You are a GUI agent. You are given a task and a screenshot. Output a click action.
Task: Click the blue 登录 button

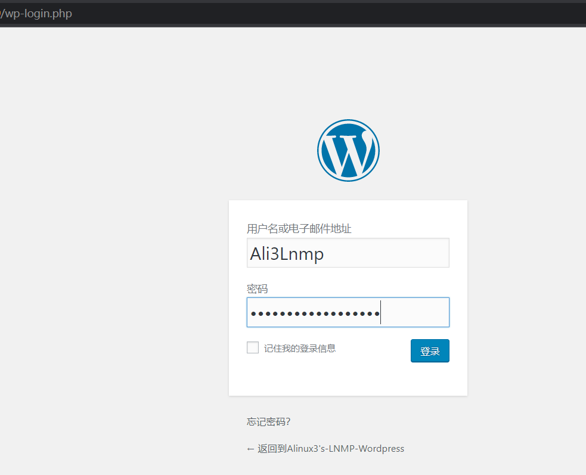(430, 350)
